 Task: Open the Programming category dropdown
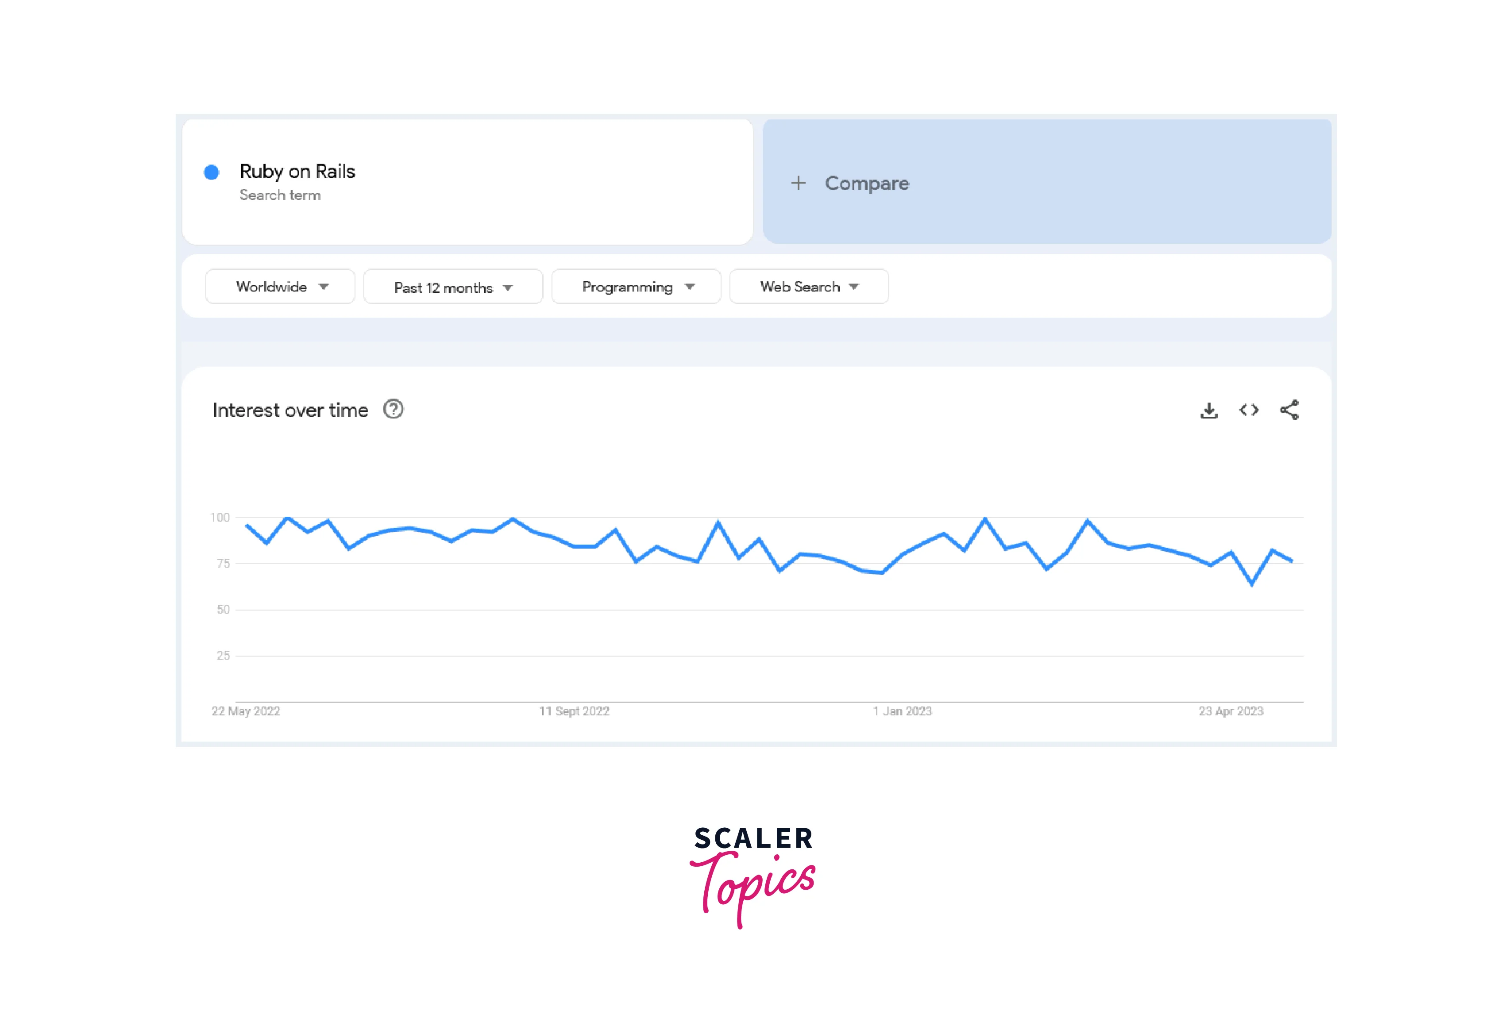(636, 287)
